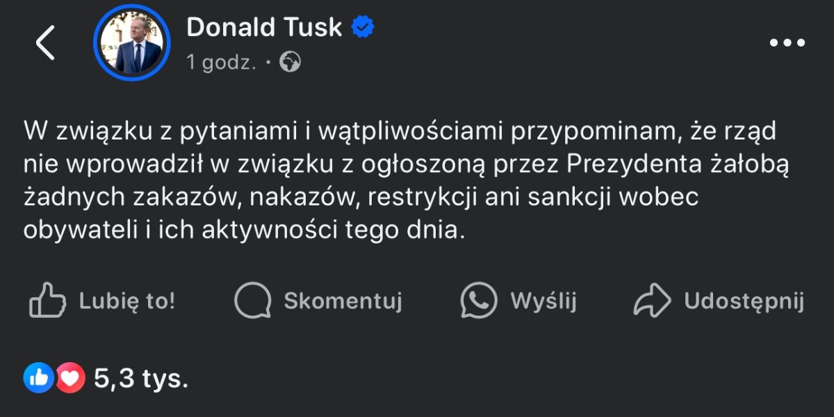Show post audience via globe icon

[290, 63]
